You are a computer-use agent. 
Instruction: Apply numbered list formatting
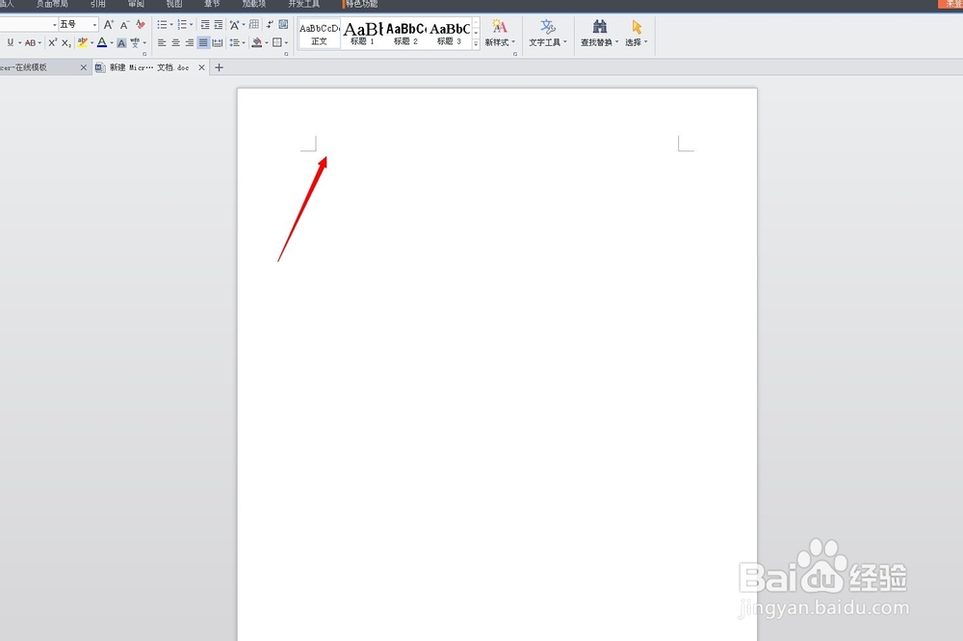pos(182,25)
